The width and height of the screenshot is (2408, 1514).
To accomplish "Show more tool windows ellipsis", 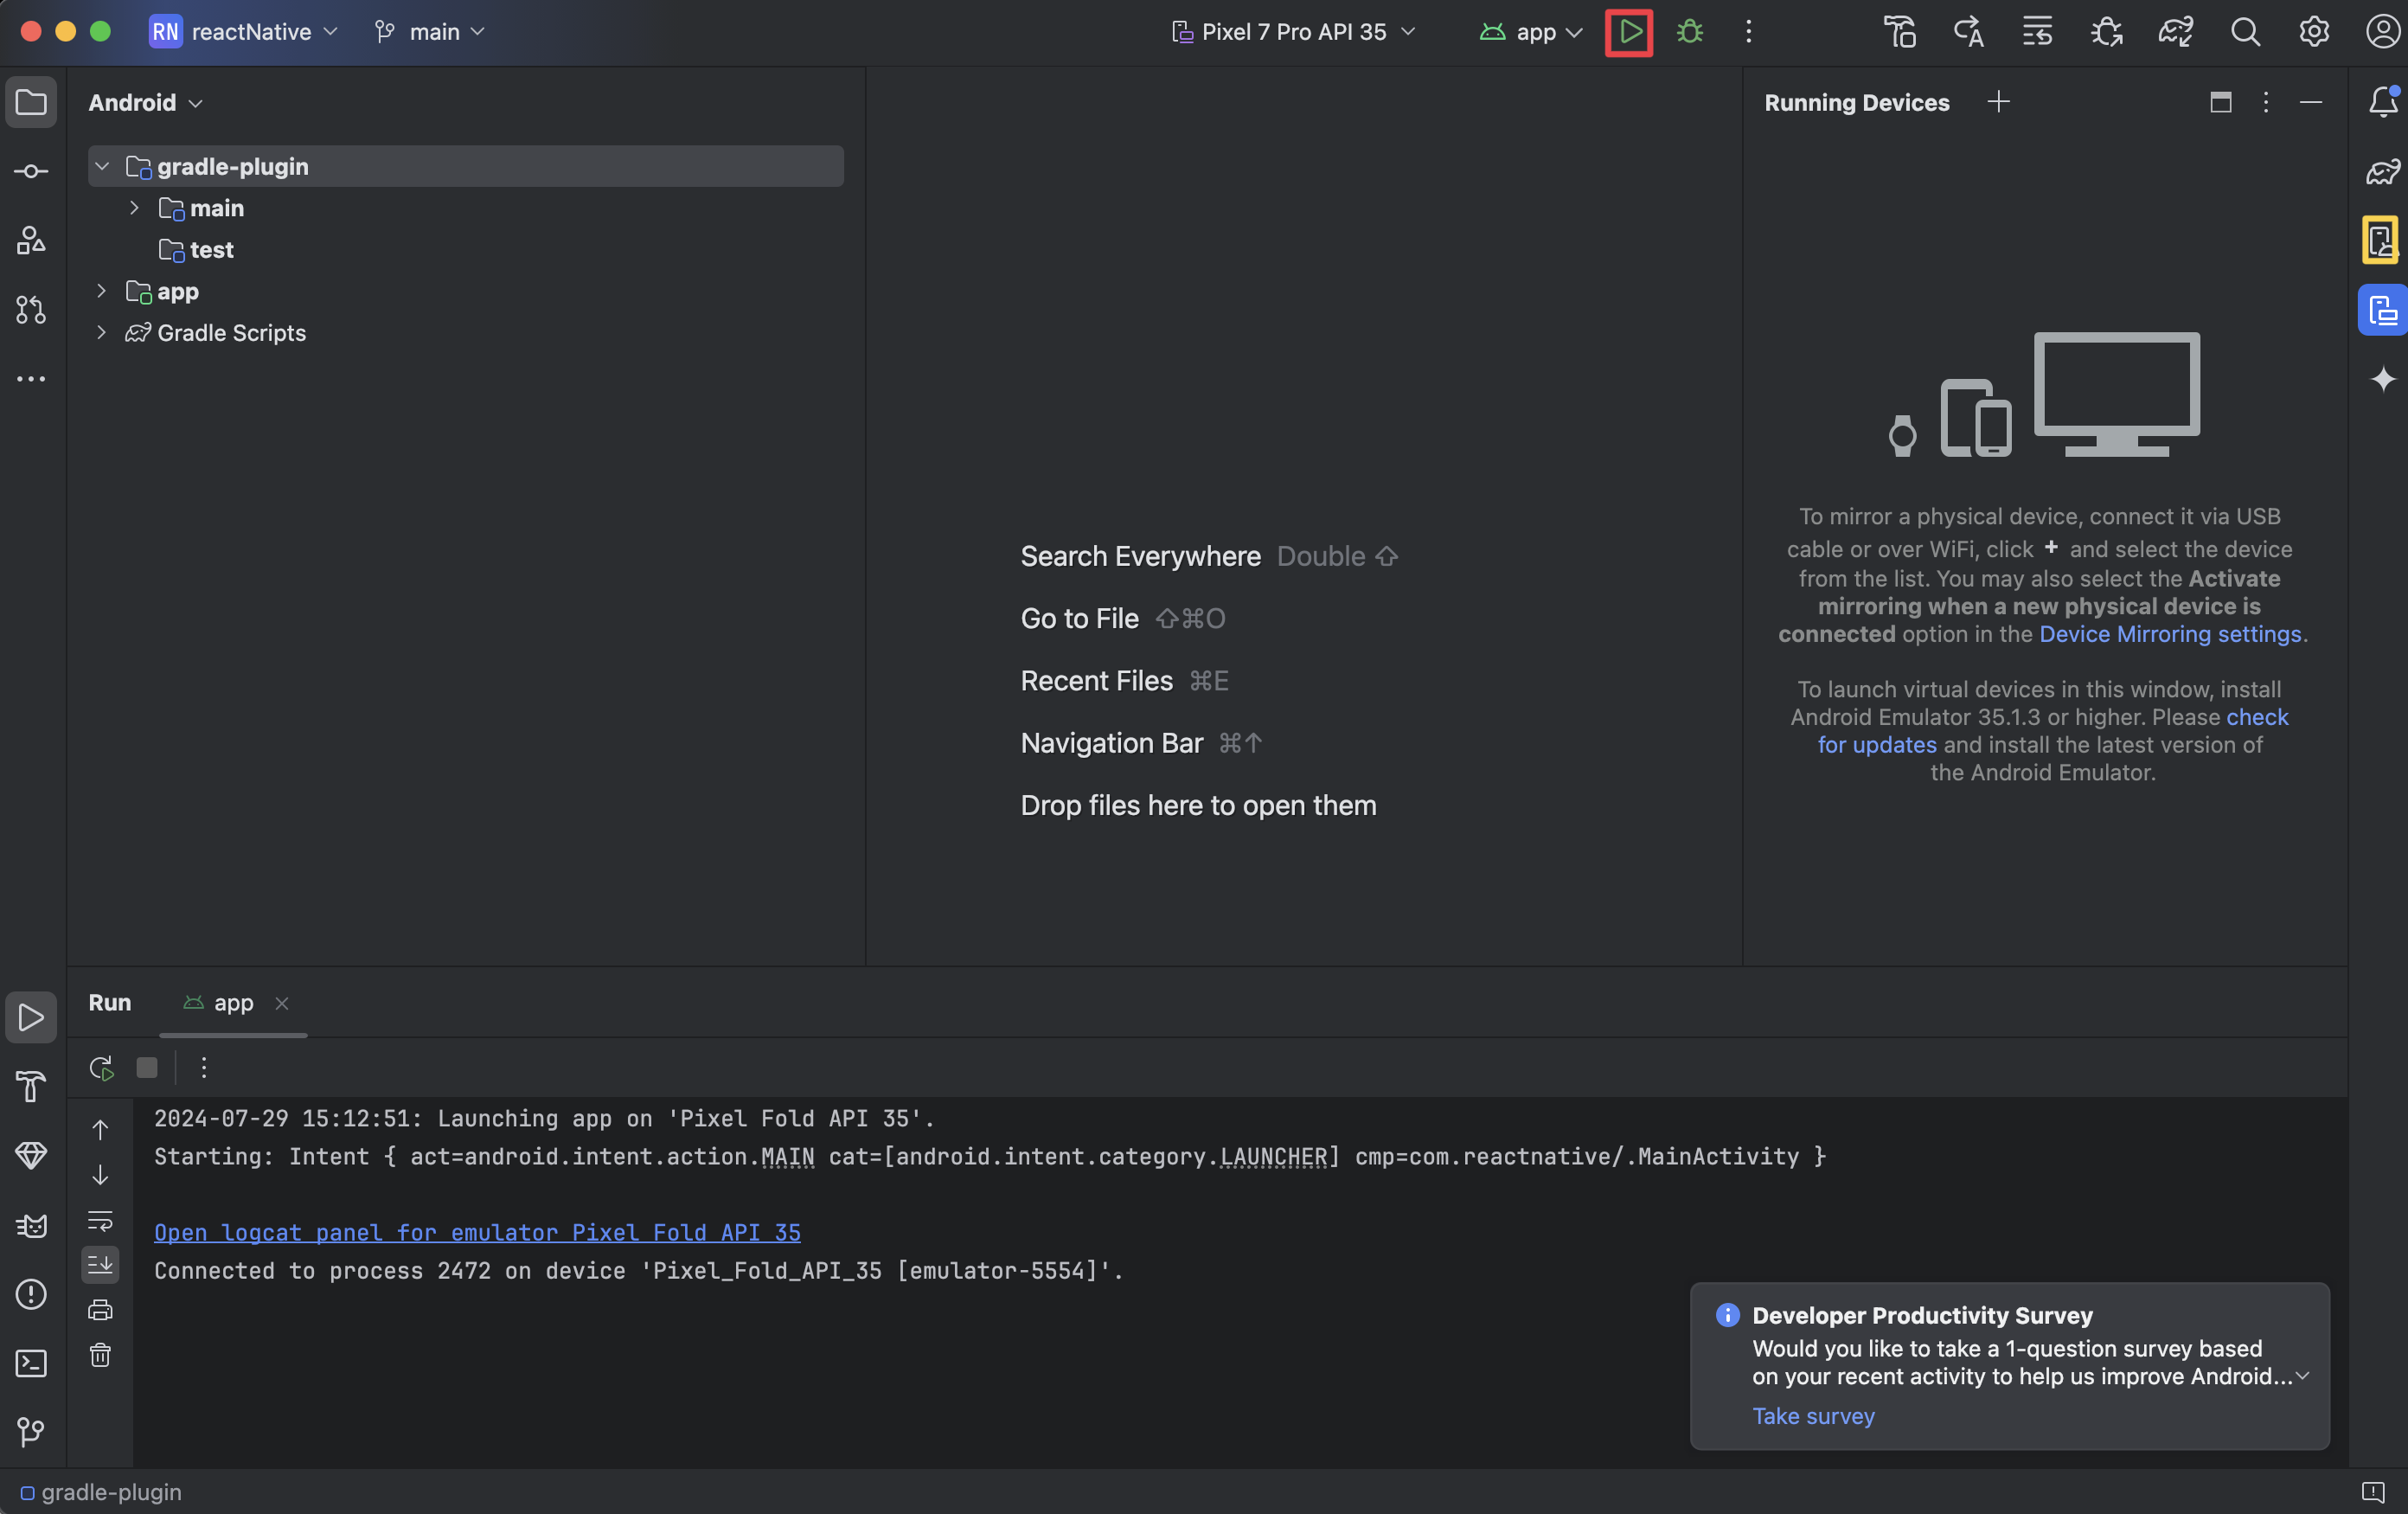I will pos(31,379).
